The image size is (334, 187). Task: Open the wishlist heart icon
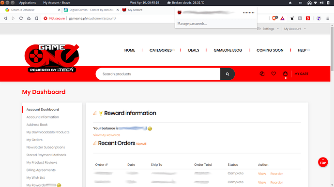tap(273, 73)
